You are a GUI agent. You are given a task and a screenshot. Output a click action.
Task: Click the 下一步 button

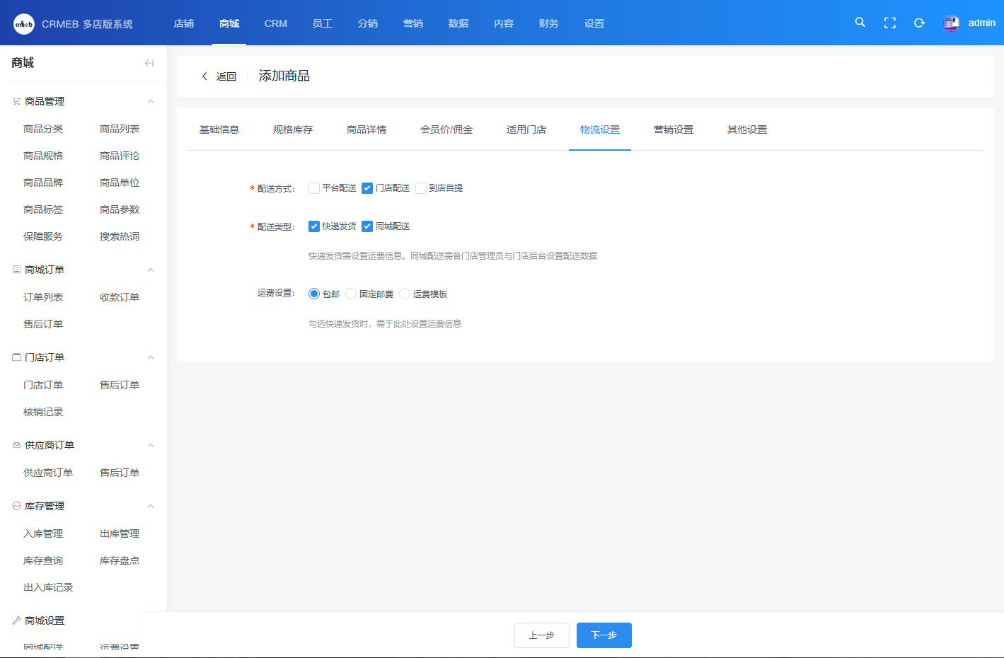(x=604, y=635)
